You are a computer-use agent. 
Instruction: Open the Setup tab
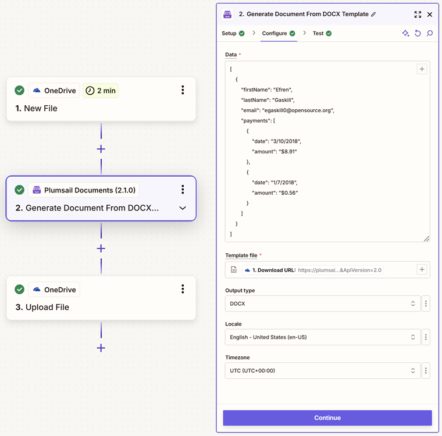pos(233,33)
